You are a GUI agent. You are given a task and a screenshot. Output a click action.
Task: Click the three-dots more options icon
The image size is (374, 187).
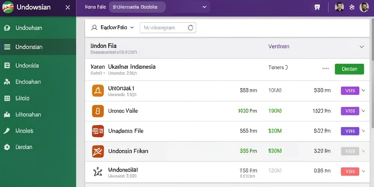pos(325,68)
